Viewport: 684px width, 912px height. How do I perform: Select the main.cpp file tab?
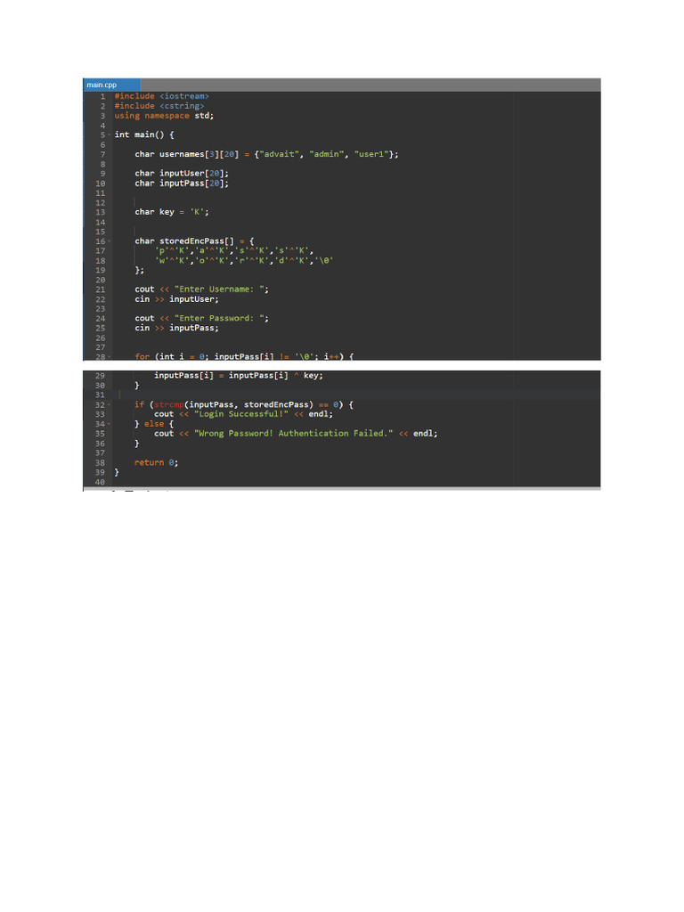(111, 85)
